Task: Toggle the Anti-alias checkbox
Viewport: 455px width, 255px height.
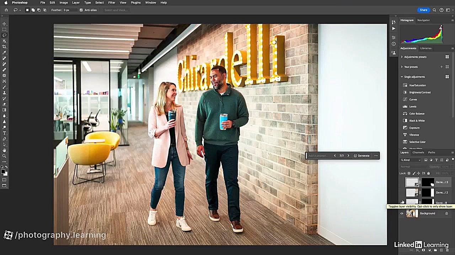Action: pos(81,10)
